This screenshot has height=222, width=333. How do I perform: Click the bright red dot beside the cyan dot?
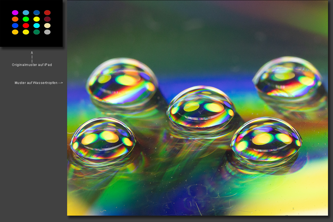pos(26,25)
